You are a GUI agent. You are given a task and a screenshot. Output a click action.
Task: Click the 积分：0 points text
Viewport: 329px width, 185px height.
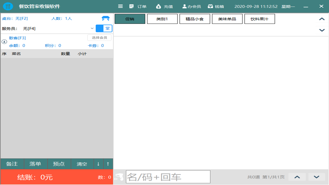click(x=53, y=45)
